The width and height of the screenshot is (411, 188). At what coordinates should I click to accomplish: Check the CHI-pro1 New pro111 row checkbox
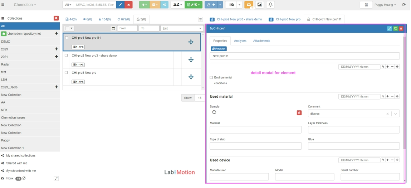tap(67, 38)
